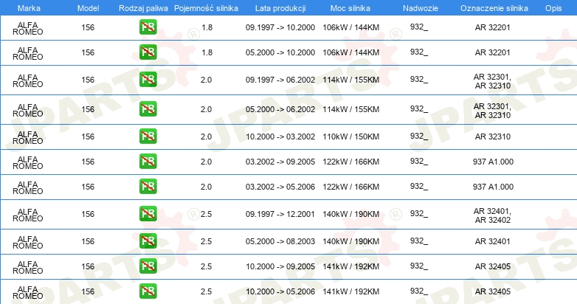This screenshot has height=304, width=577.
Task: Select production years 03.2002 -> 05.2006
Action: (x=280, y=187)
